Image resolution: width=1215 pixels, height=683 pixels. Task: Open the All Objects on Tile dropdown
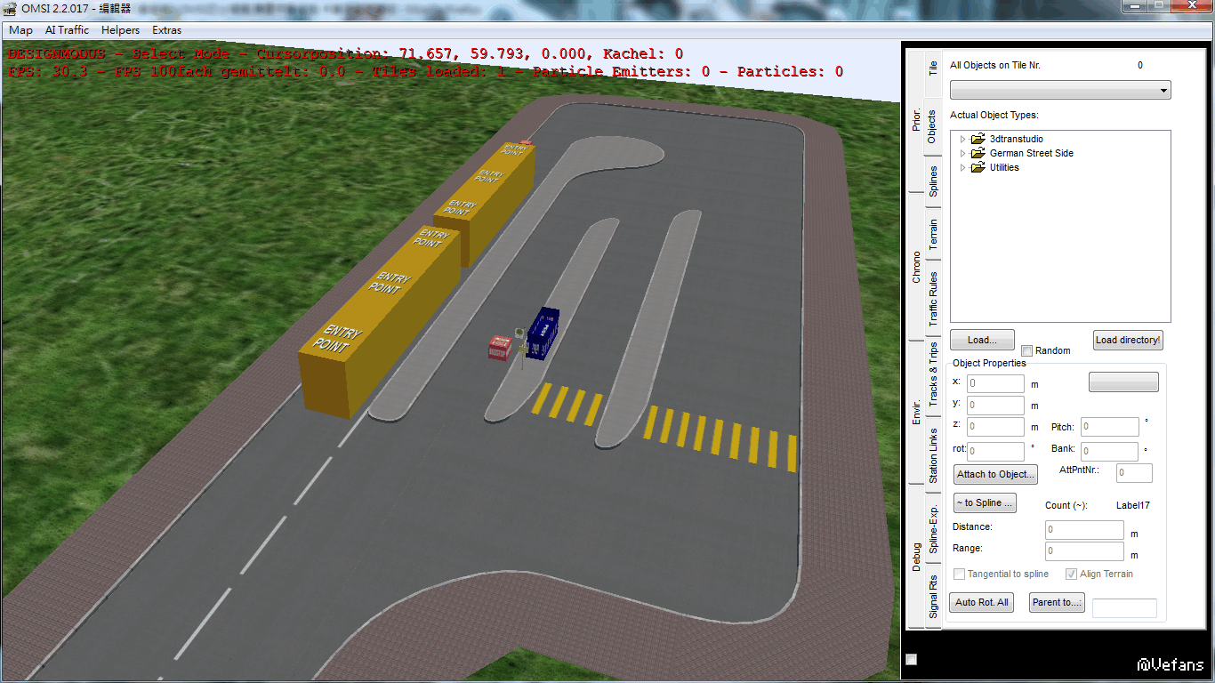[x=1060, y=90]
